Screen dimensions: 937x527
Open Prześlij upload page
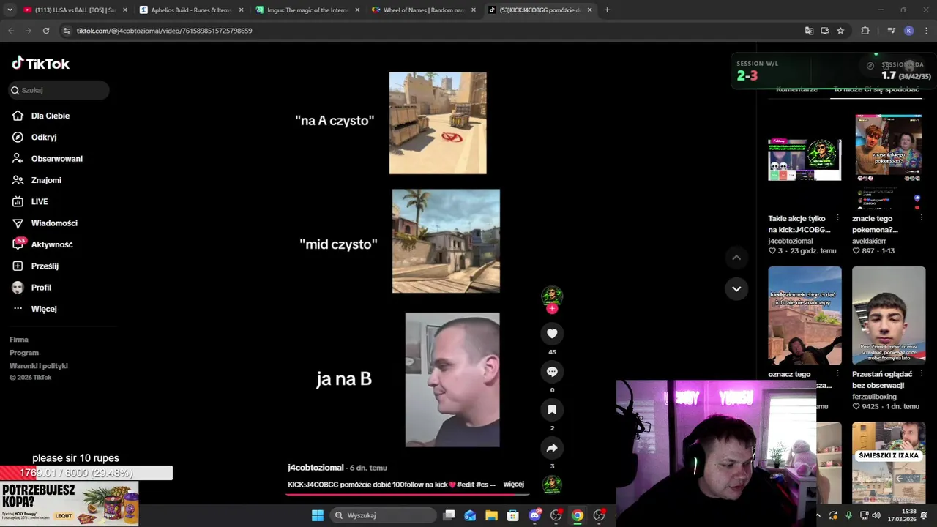coord(44,266)
